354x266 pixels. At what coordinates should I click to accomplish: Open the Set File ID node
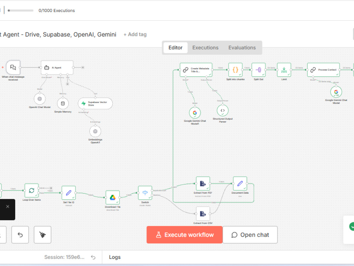[69, 193]
